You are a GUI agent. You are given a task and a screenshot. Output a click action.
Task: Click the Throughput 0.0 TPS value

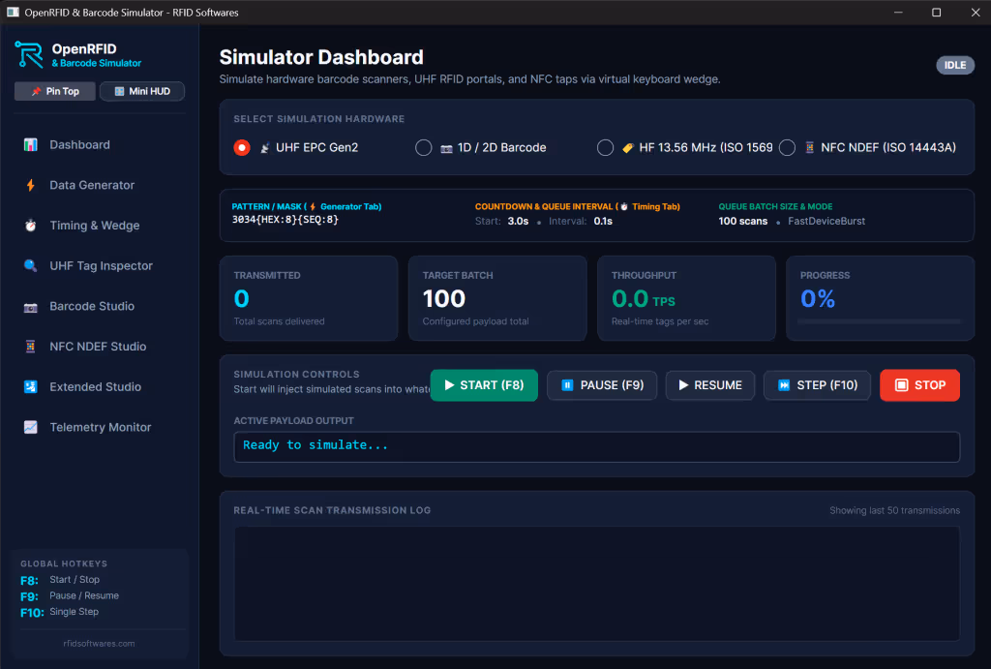(x=643, y=298)
